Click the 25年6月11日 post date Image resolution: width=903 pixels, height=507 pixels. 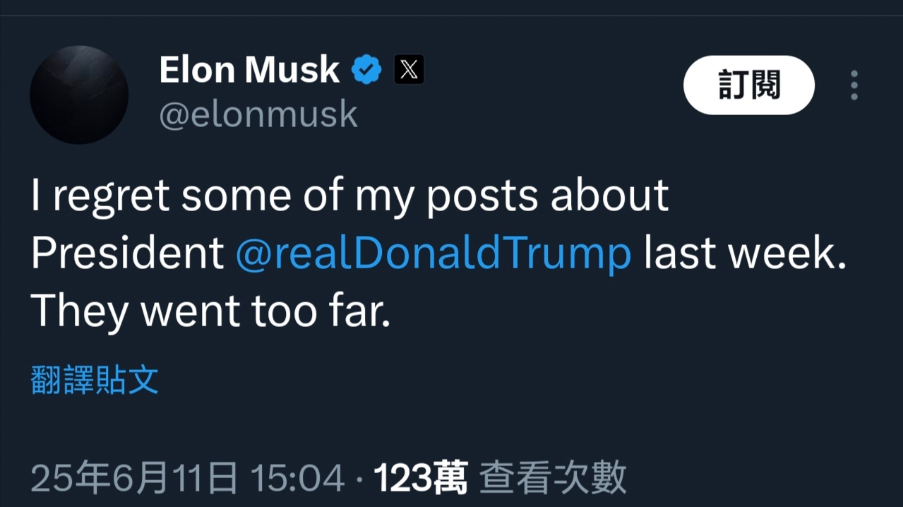click(134, 478)
